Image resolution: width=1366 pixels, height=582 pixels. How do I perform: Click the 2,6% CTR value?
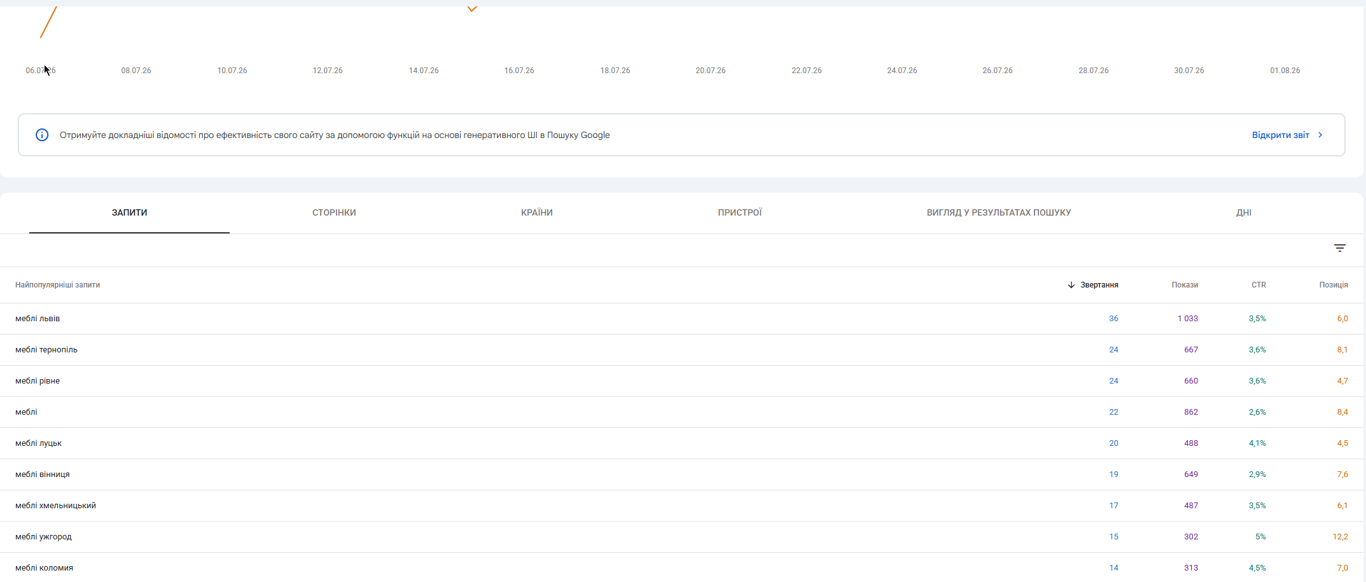pyautogui.click(x=1257, y=412)
